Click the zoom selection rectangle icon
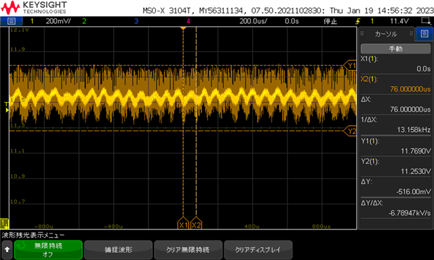The image size is (434, 260). (425, 21)
